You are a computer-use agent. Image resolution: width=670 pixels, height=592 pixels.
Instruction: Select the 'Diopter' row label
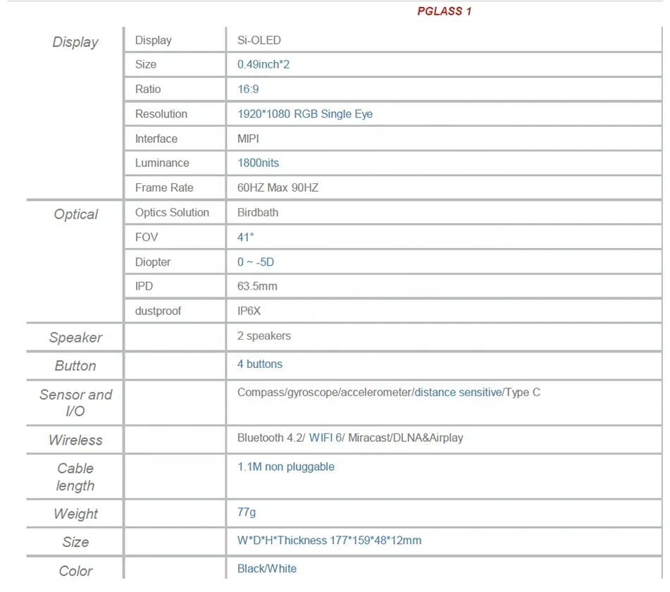(x=153, y=262)
